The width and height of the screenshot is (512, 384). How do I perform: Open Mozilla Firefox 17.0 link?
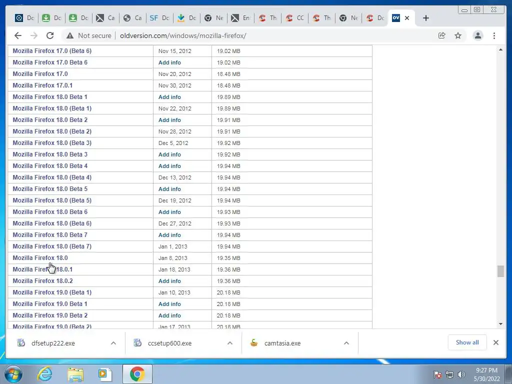point(40,74)
